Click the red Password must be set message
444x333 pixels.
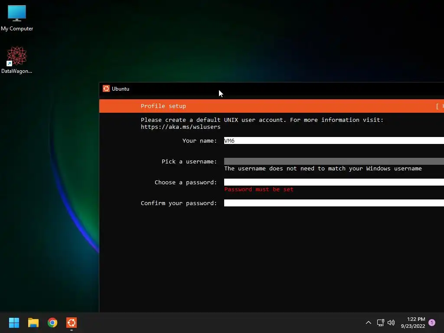[259, 189]
